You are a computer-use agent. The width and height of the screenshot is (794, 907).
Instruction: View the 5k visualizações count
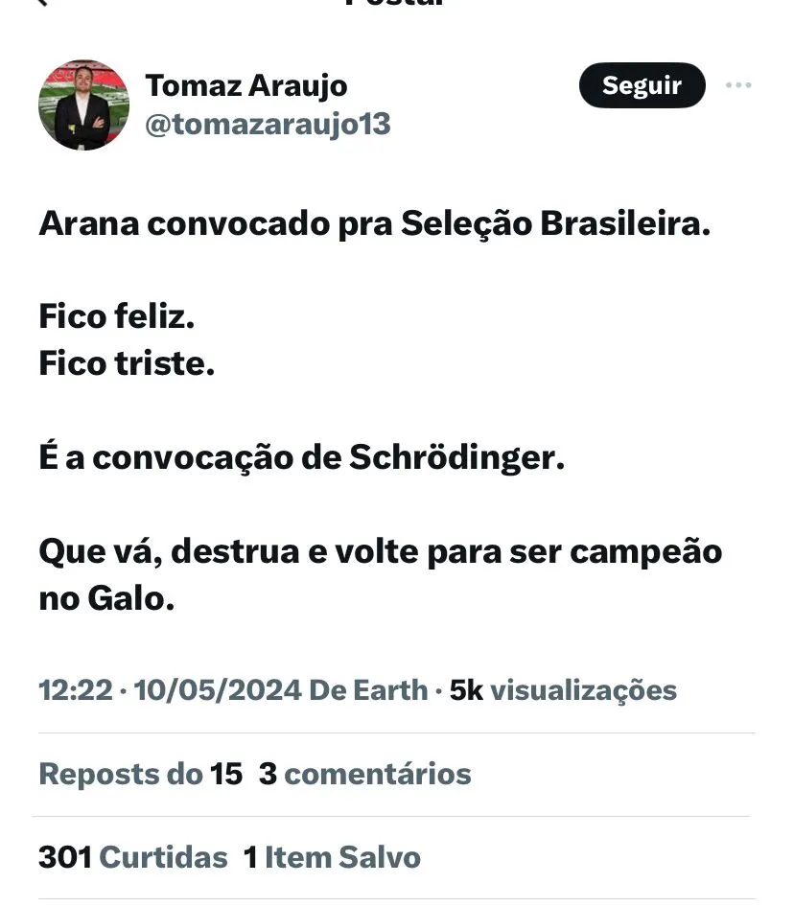563,689
